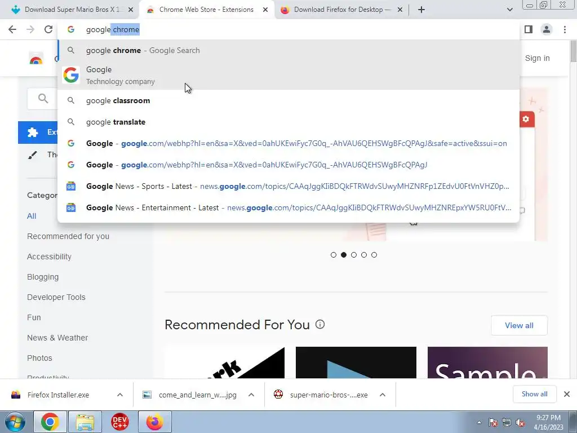Reload the page with the refresh icon
This screenshot has width=577, height=433.
[x=48, y=29]
